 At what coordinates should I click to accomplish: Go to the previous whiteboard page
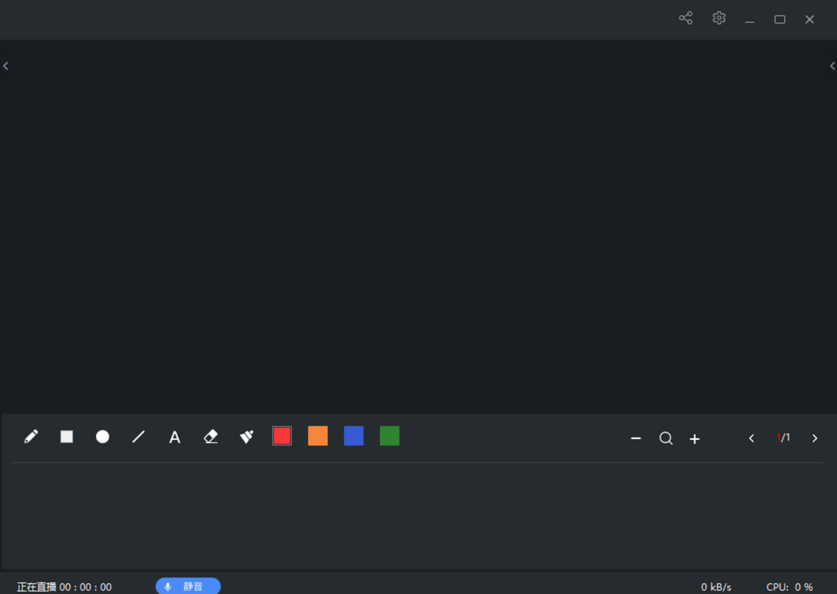751,438
